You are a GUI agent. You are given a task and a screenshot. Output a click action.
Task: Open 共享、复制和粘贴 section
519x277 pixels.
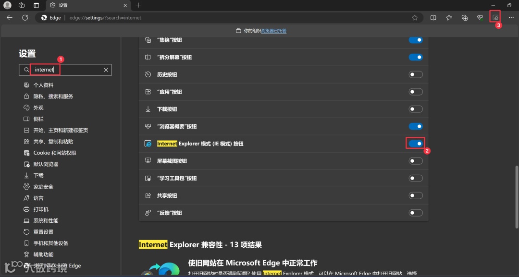[x=53, y=142]
